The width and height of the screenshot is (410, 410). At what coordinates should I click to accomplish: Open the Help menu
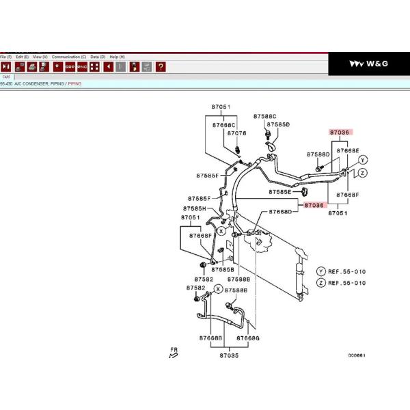118,57
